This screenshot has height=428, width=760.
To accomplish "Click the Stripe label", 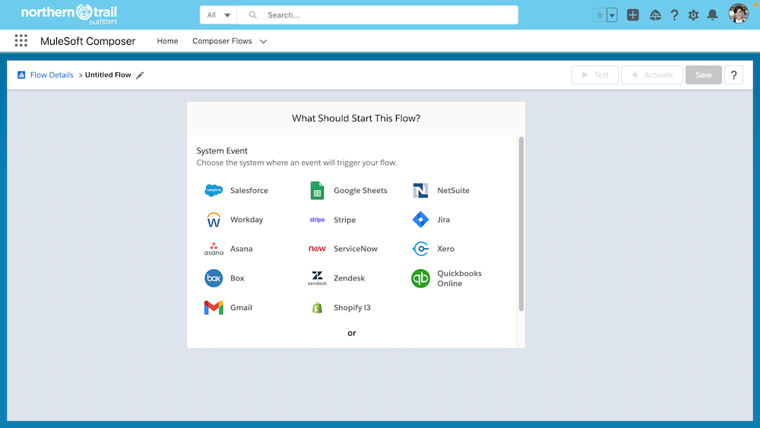I will (344, 220).
